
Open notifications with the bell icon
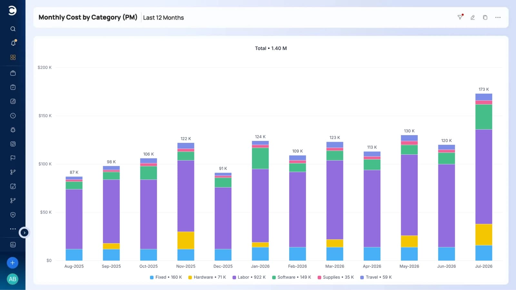pos(13,43)
